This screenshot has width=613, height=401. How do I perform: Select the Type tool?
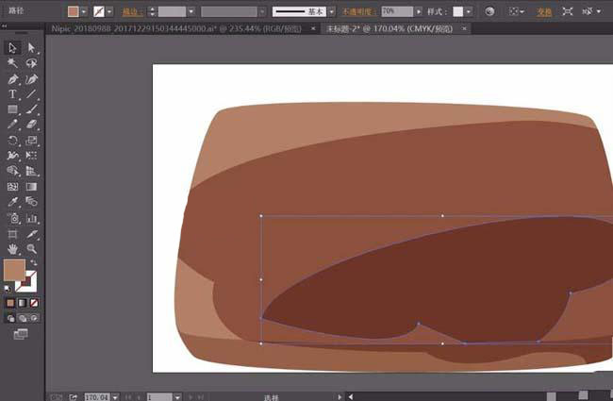[x=12, y=94]
